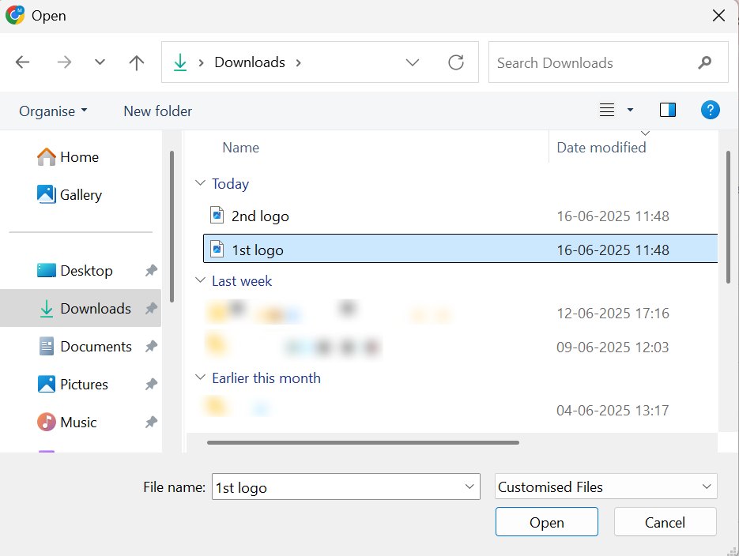Click the File name input field

pyautogui.click(x=336, y=487)
